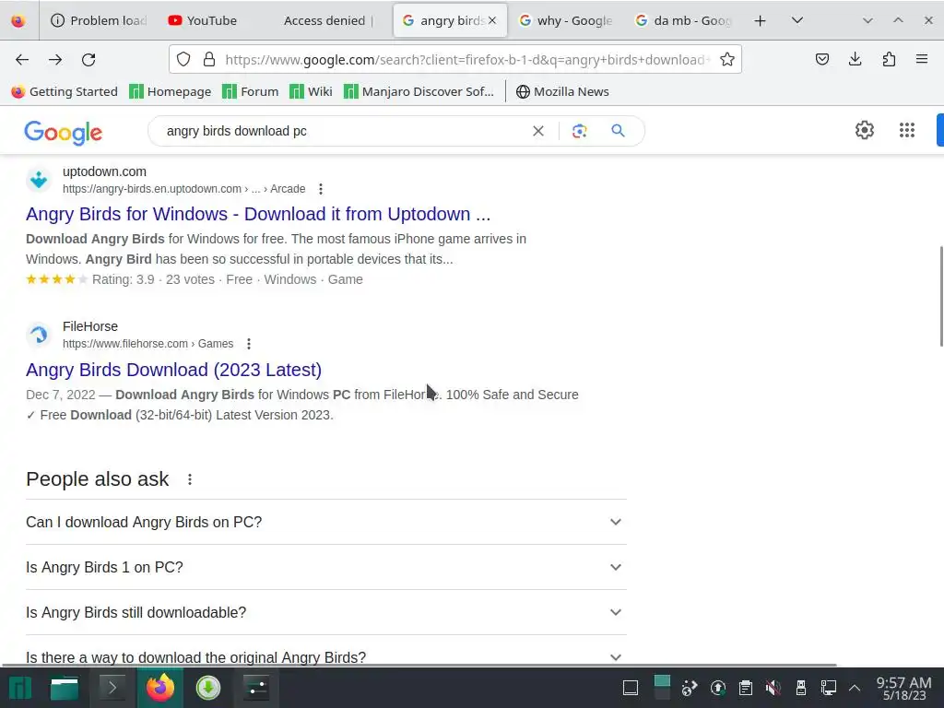Click the vertical page scrollbar
This screenshot has width=944, height=708.
point(940,296)
